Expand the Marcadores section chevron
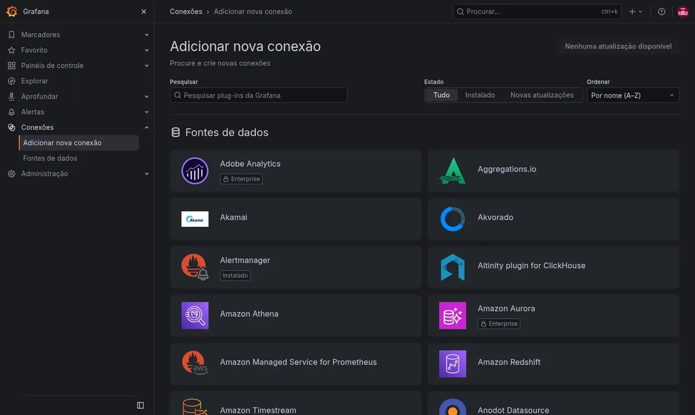This screenshot has width=695, height=415. 147,35
